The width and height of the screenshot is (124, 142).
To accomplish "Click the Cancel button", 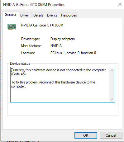I will [x=111, y=135].
